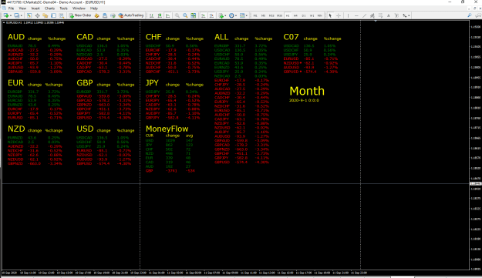Launch MetaEditor beside New Order
The height and width of the screenshot is (278, 482).
coord(96,15)
